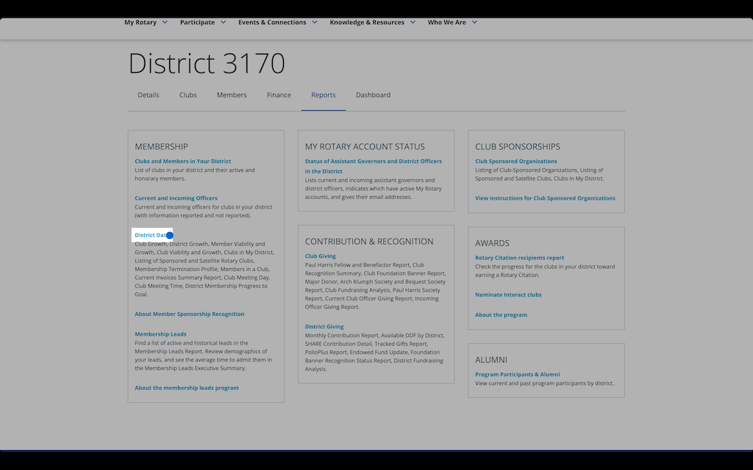The height and width of the screenshot is (470, 753).
Task: Expand the Who We Are menu
Action: click(452, 22)
